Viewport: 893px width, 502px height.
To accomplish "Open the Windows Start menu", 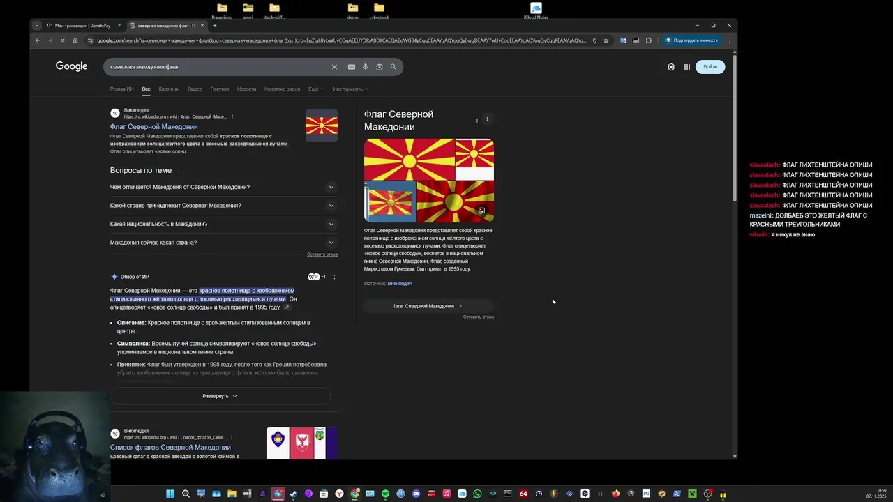I will [170, 494].
